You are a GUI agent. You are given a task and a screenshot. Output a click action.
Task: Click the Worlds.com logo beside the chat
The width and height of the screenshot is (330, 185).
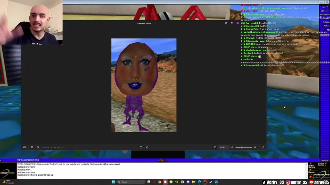(8, 171)
